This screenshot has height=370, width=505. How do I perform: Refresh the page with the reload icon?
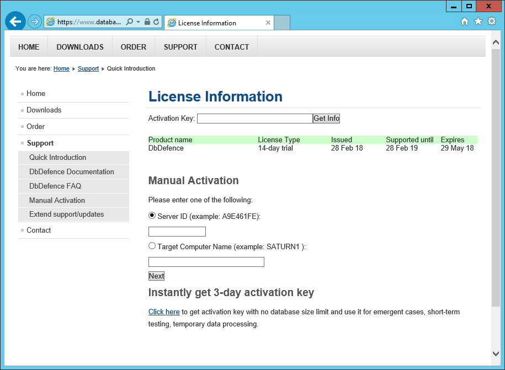156,22
